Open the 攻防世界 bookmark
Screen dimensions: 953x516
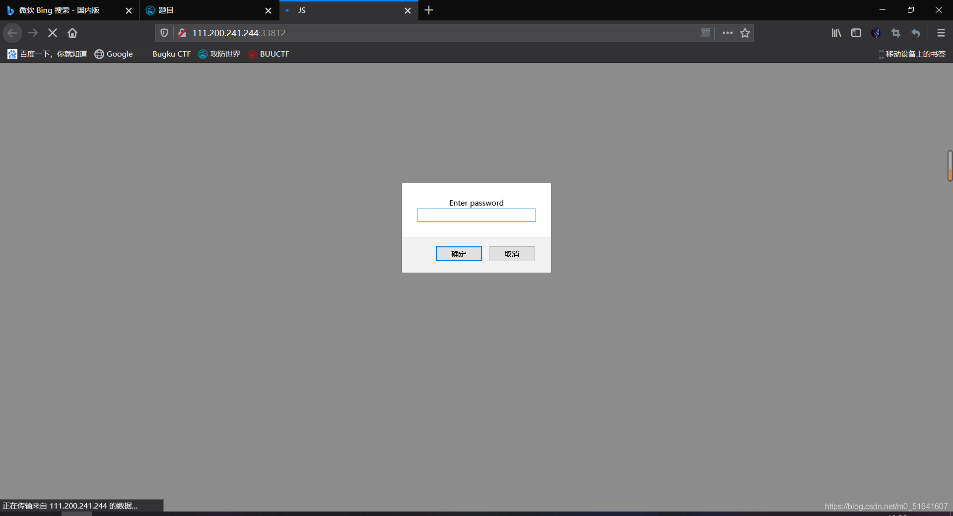(219, 54)
